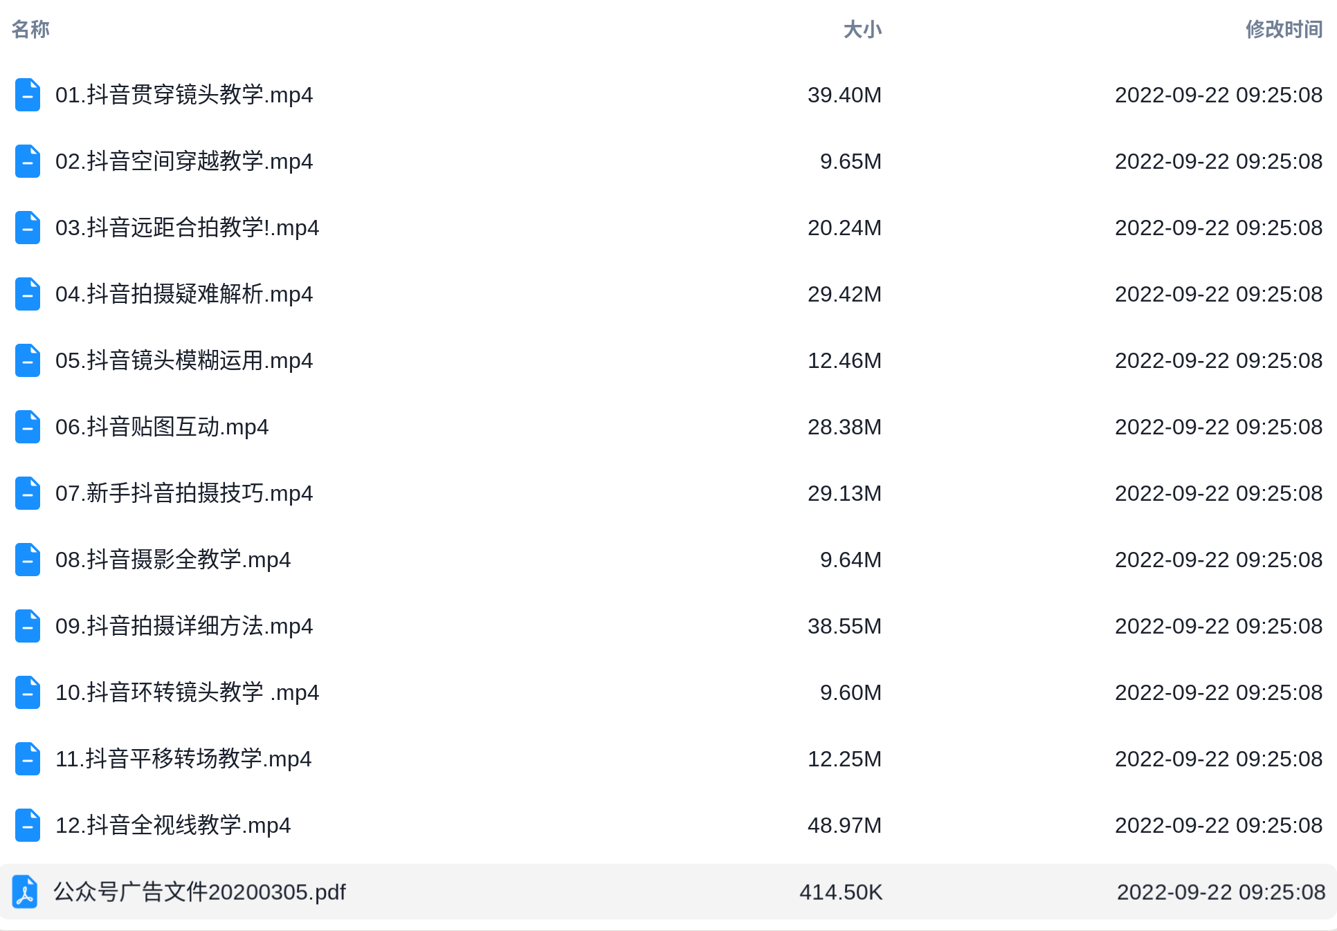Image resolution: width=1337 pixels, height=931 pixels.
Task: Open 公众号广告文件20200305.pdf file name
Action: point(199,892)
